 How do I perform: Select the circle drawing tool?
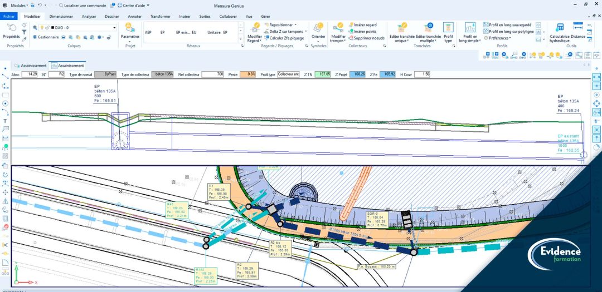pos(5,103)
